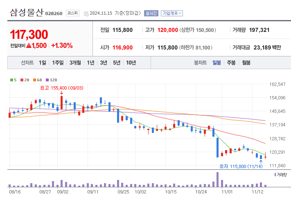Click the 저가 value 115,800
The width and height of the screenshot is (291, 202).
(167, 48)
